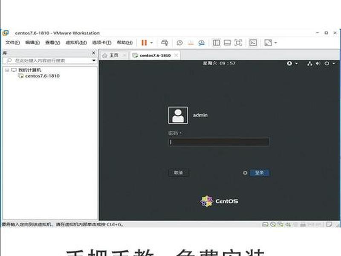
Task: Open the power options arrow beside pause
Action: coord(152,43)
